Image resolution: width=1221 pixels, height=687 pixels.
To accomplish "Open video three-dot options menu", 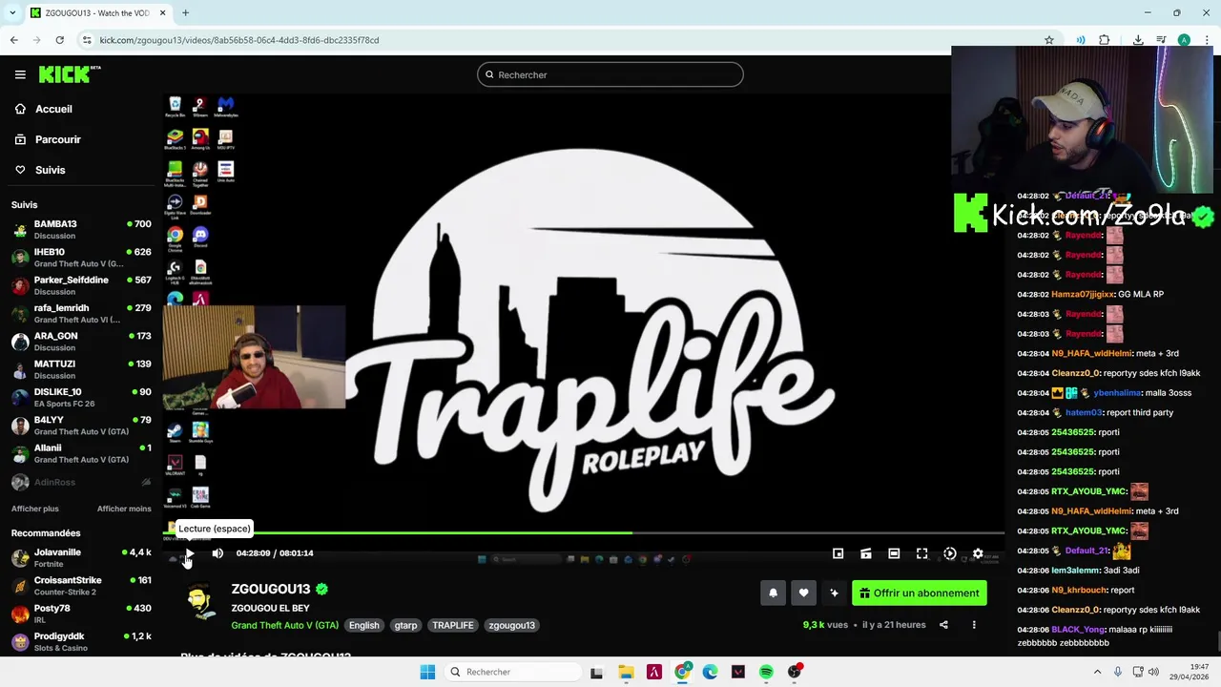I will point(974,625).
